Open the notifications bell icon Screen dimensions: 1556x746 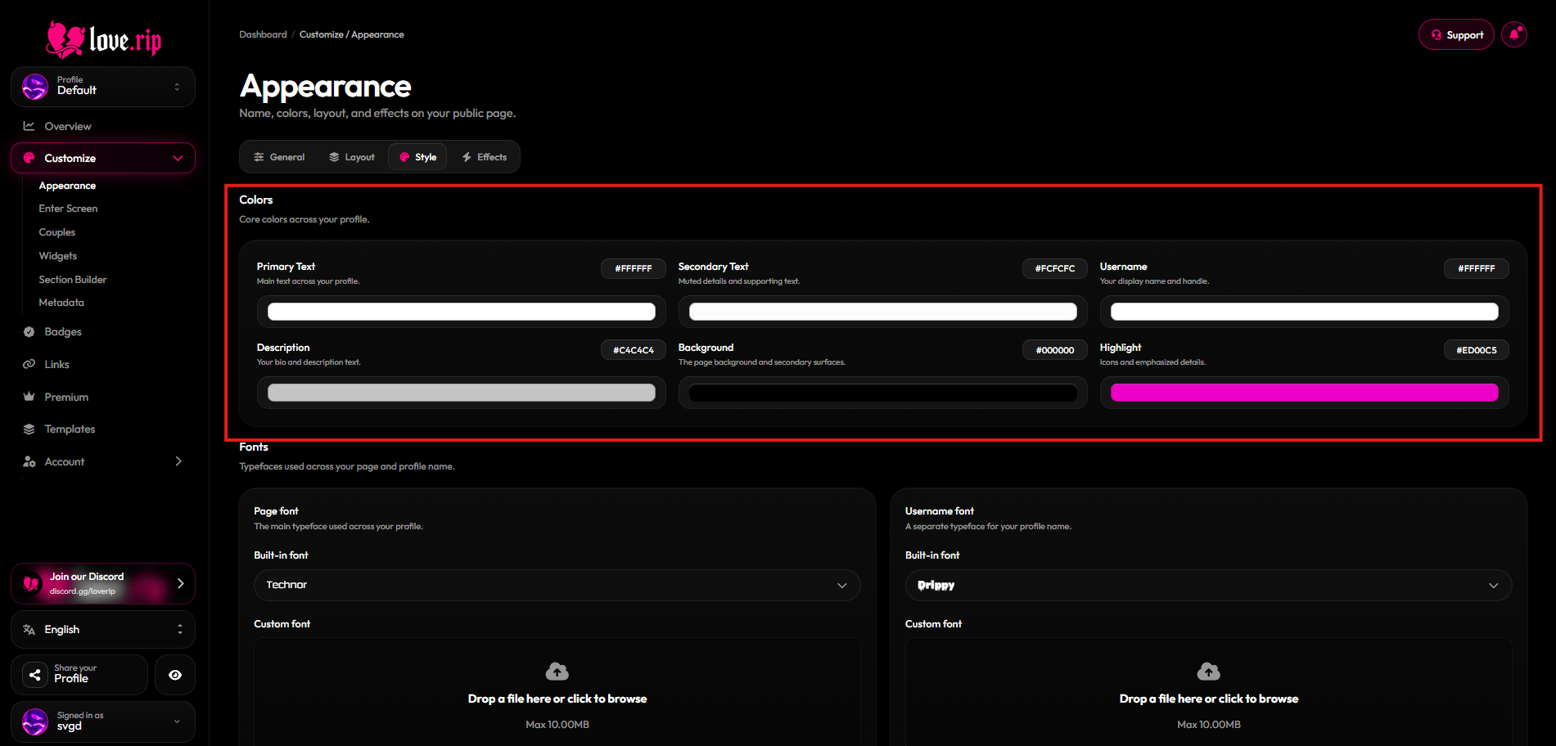[x=1514, y=34]
